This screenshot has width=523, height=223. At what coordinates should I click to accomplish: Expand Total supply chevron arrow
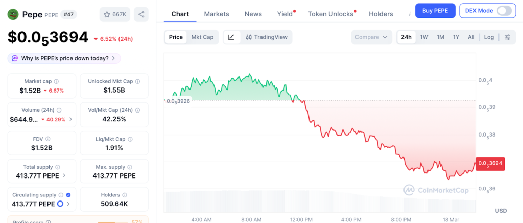[x=64, y=176]
